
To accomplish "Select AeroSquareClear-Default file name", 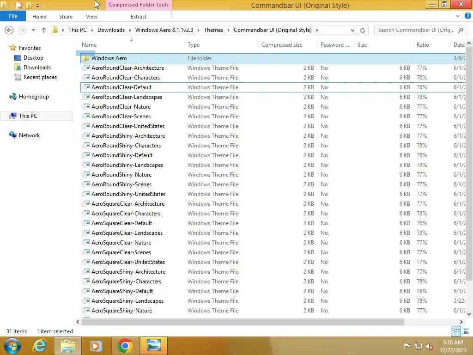I will [x=121, y=223].
